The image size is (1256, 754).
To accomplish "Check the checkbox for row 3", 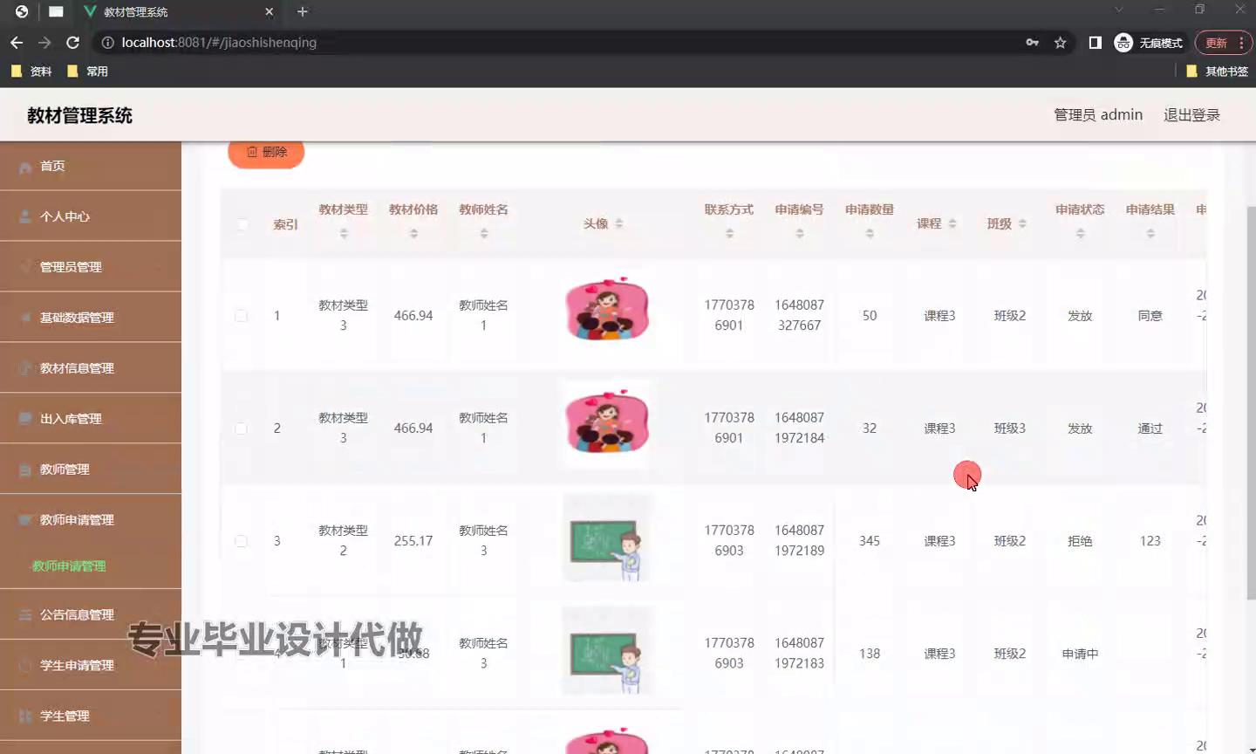I will 241,541.
